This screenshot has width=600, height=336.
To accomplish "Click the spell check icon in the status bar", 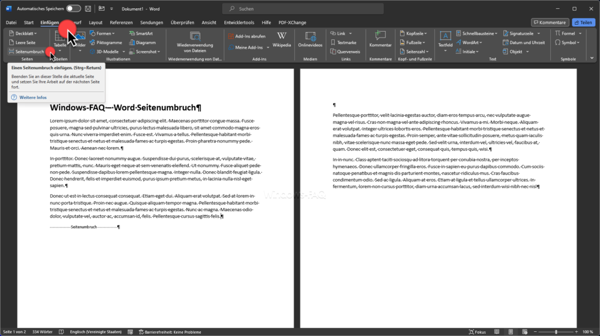I will [61, 332].
